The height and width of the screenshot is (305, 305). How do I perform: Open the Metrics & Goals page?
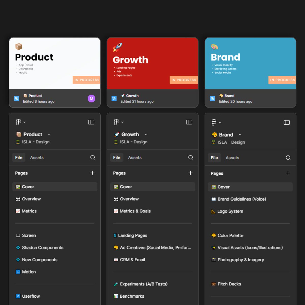[x=152, y=211]
